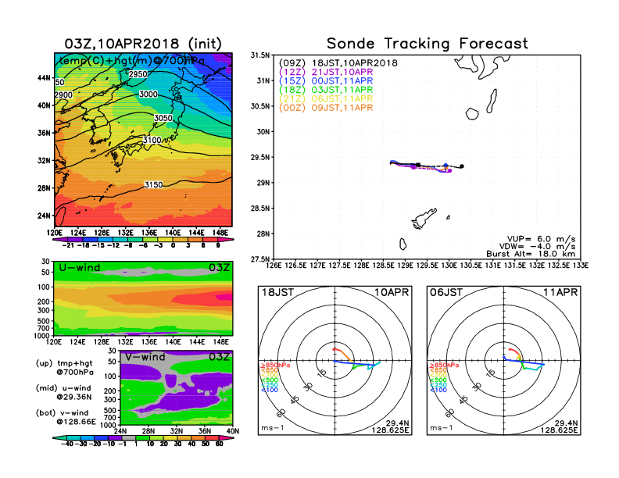This screenshot has height=478, width=619.
Task: Select the (09Z) 18JST,10APR2018 legend entry
Action: pos(338,62)
